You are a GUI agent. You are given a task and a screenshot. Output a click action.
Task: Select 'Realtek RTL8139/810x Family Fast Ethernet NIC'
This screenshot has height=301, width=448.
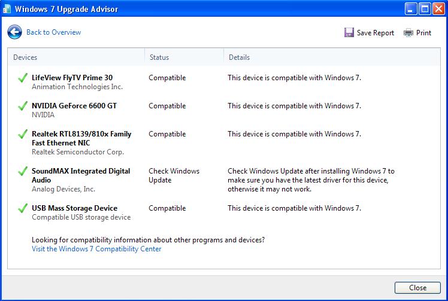pyautogui.click(x=81, y=138)
